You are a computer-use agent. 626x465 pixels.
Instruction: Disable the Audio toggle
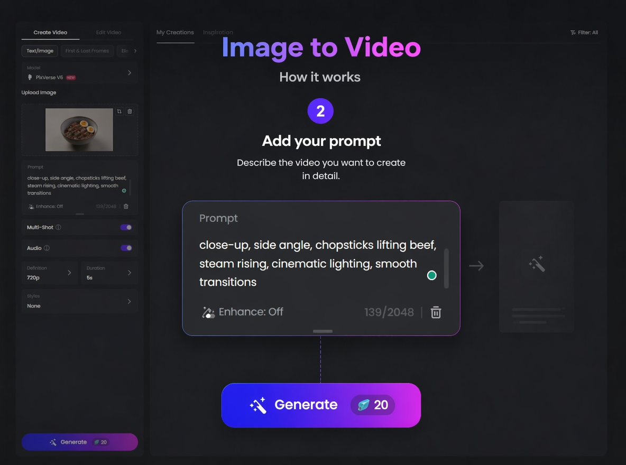click(125, 248)
